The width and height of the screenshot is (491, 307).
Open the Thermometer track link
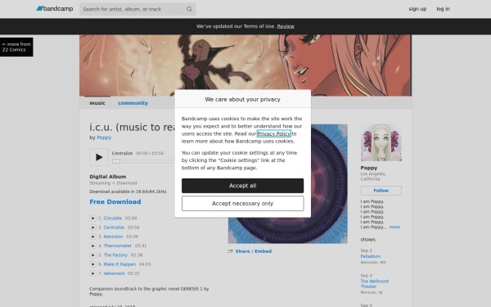coord(117,246)
